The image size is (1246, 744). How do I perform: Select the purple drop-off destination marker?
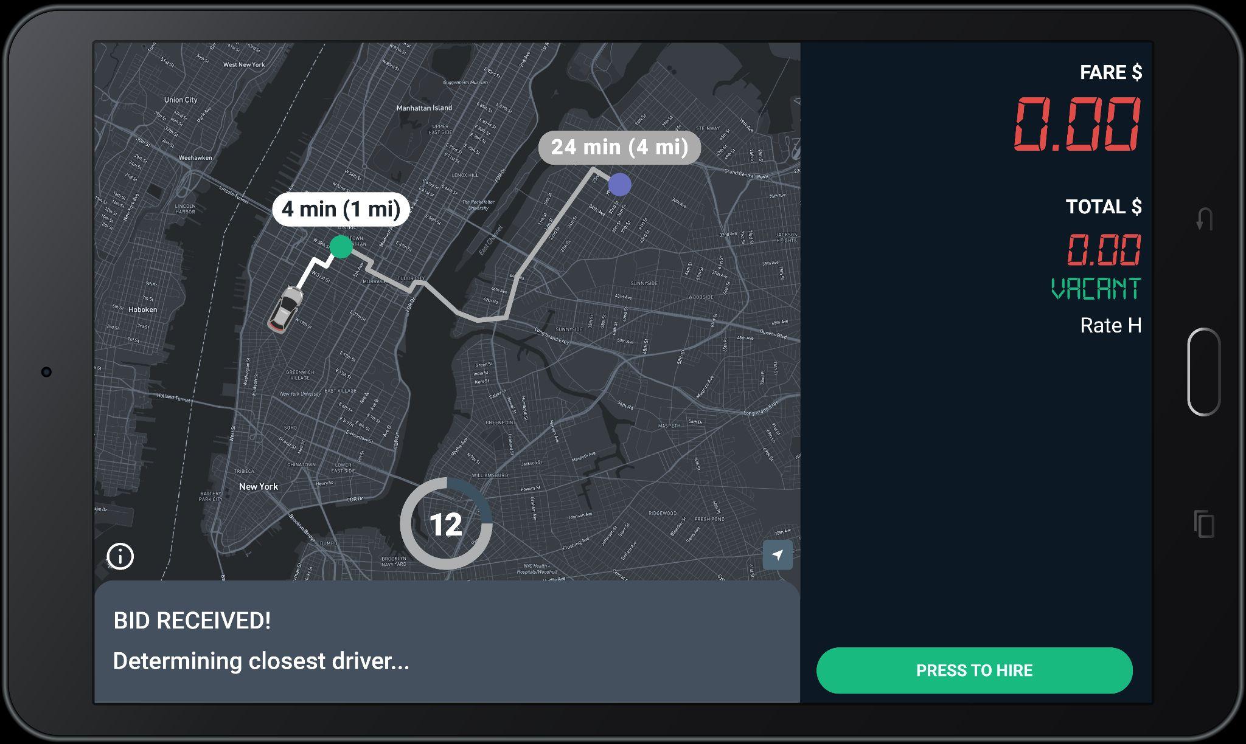point(619,184)
